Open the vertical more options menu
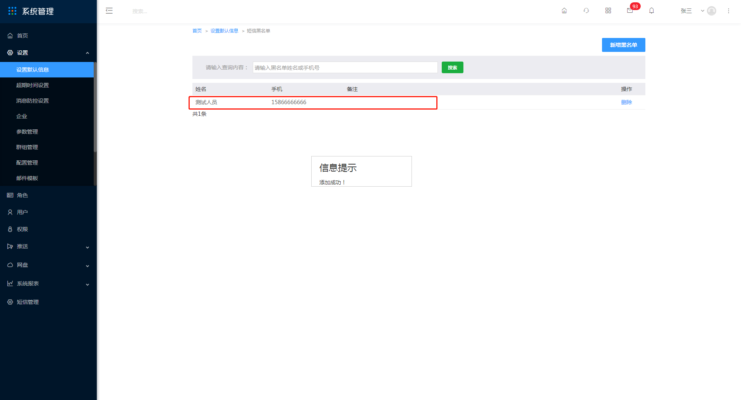The height and width of the screenshot is (400, 741). pos(728,11)
